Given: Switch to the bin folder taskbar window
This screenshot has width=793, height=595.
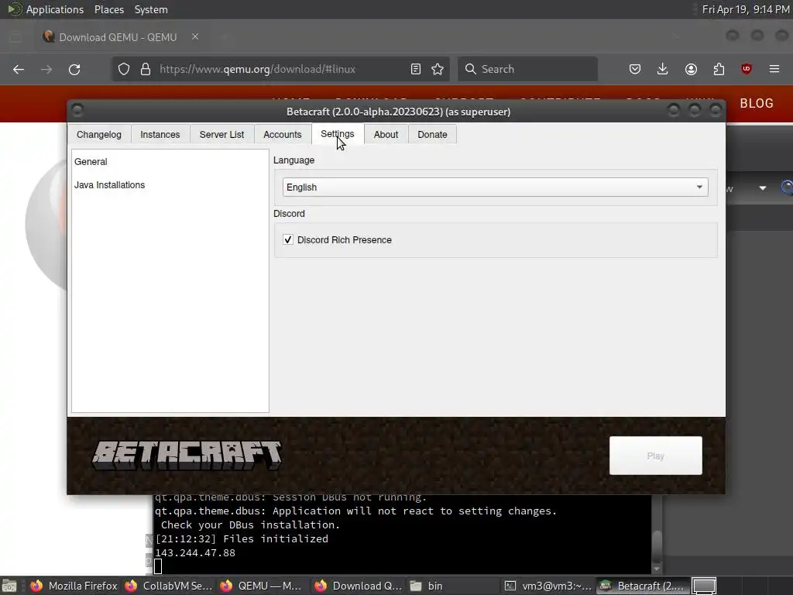Looking at the screenshot, I should pyautogui.click(x=452, y=586).
